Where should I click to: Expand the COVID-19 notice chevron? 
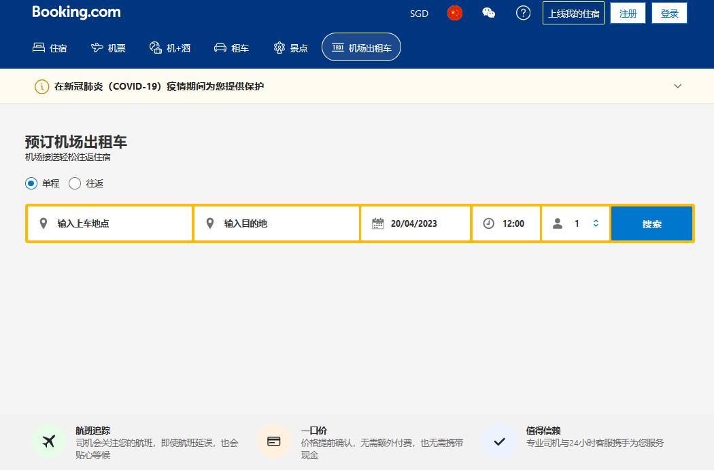677,86
